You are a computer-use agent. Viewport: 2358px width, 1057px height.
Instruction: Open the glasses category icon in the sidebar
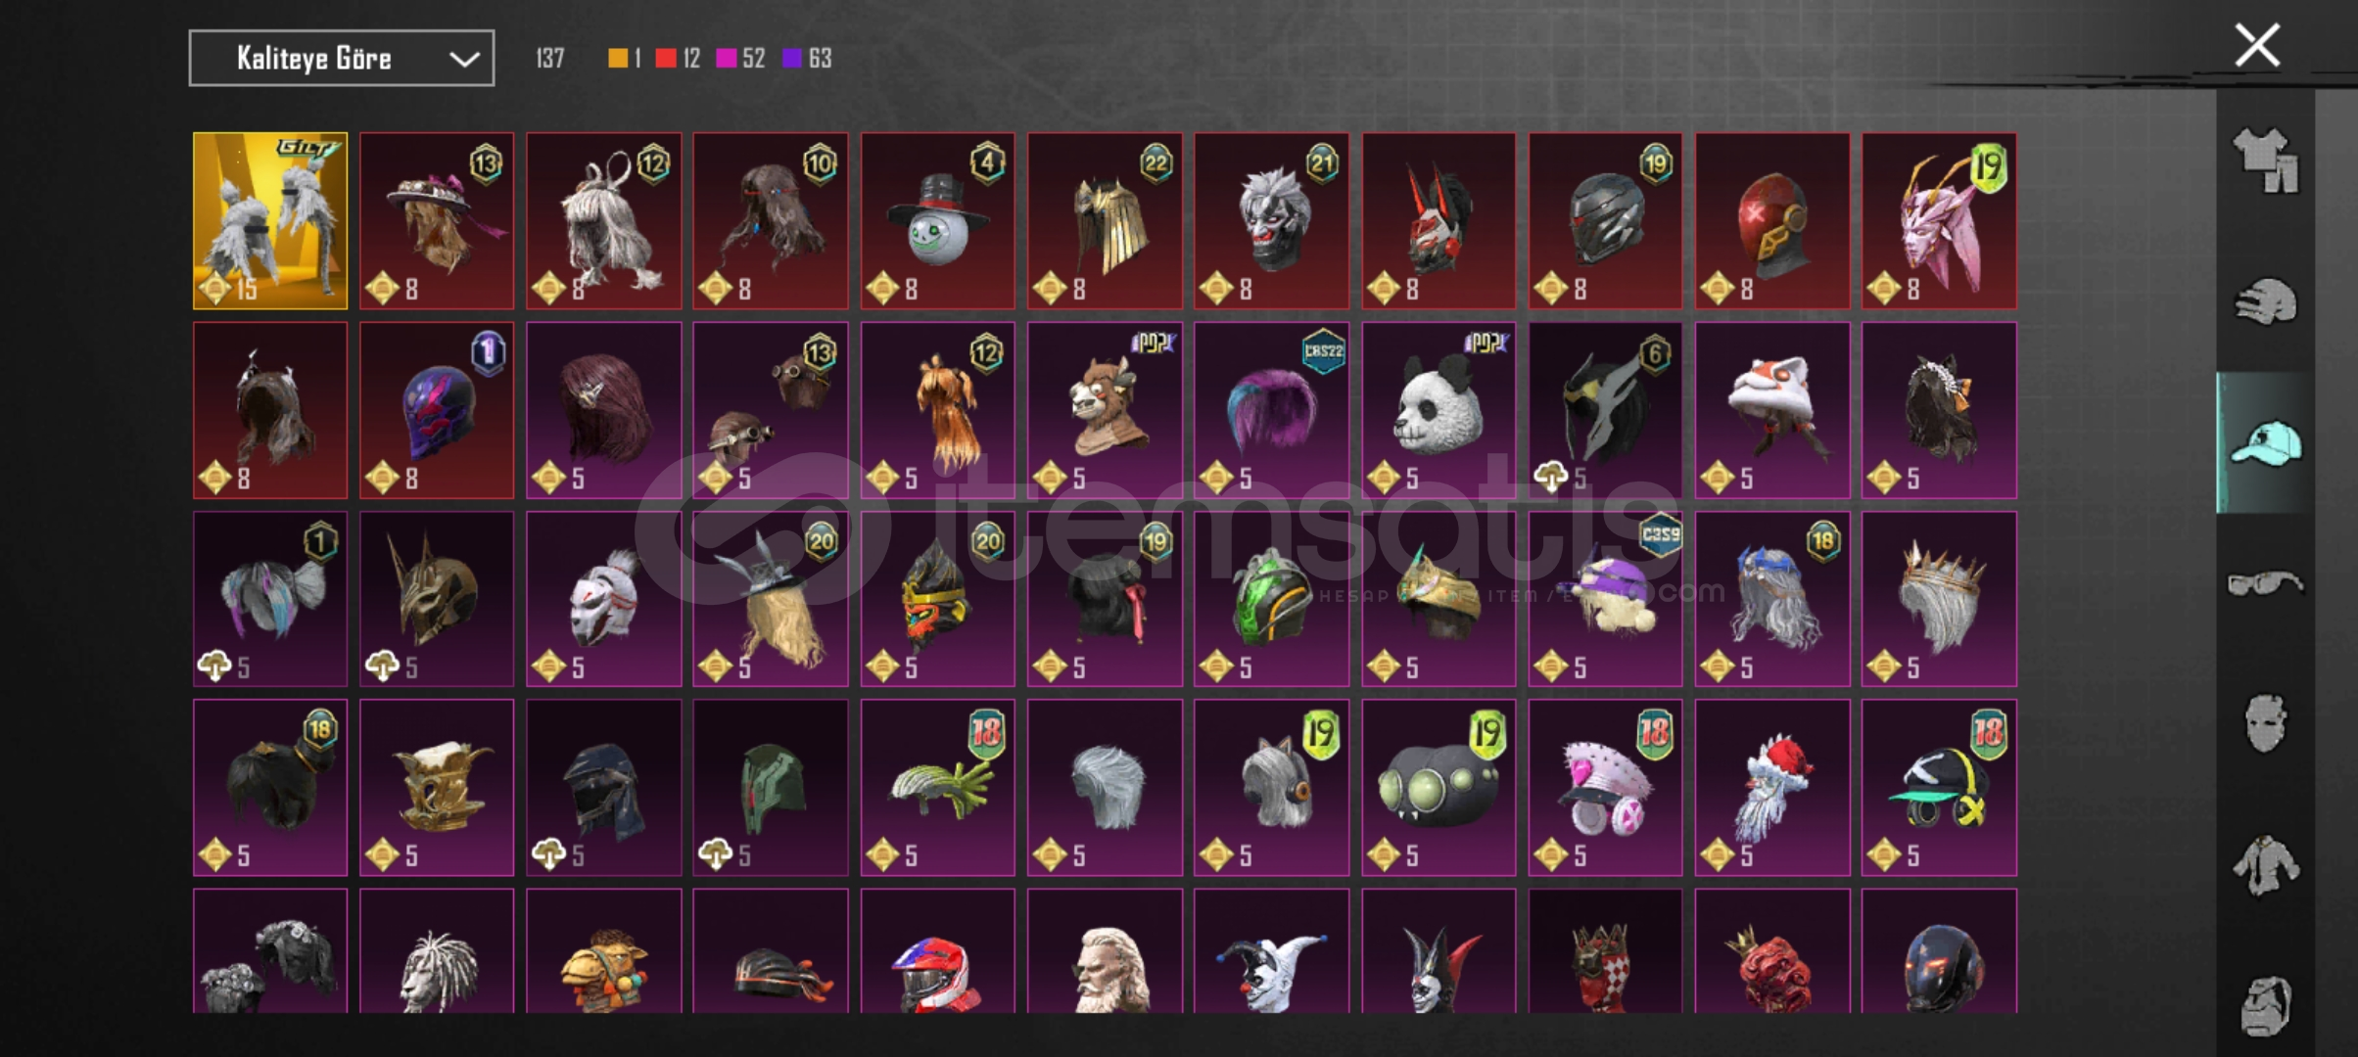2265,583
